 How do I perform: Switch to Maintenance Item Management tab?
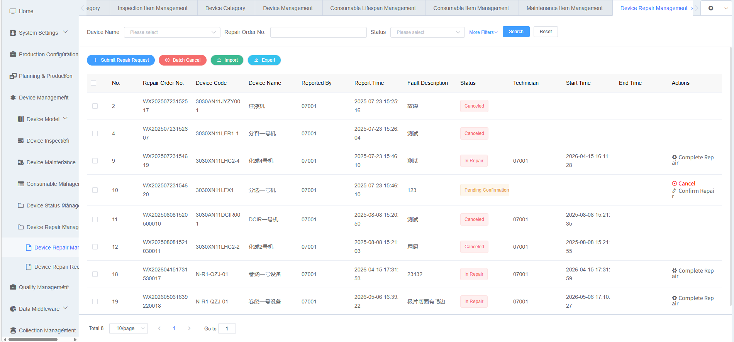point(564,8)
